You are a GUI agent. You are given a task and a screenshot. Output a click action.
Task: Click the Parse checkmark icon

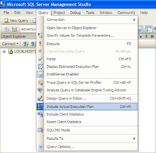40,59
